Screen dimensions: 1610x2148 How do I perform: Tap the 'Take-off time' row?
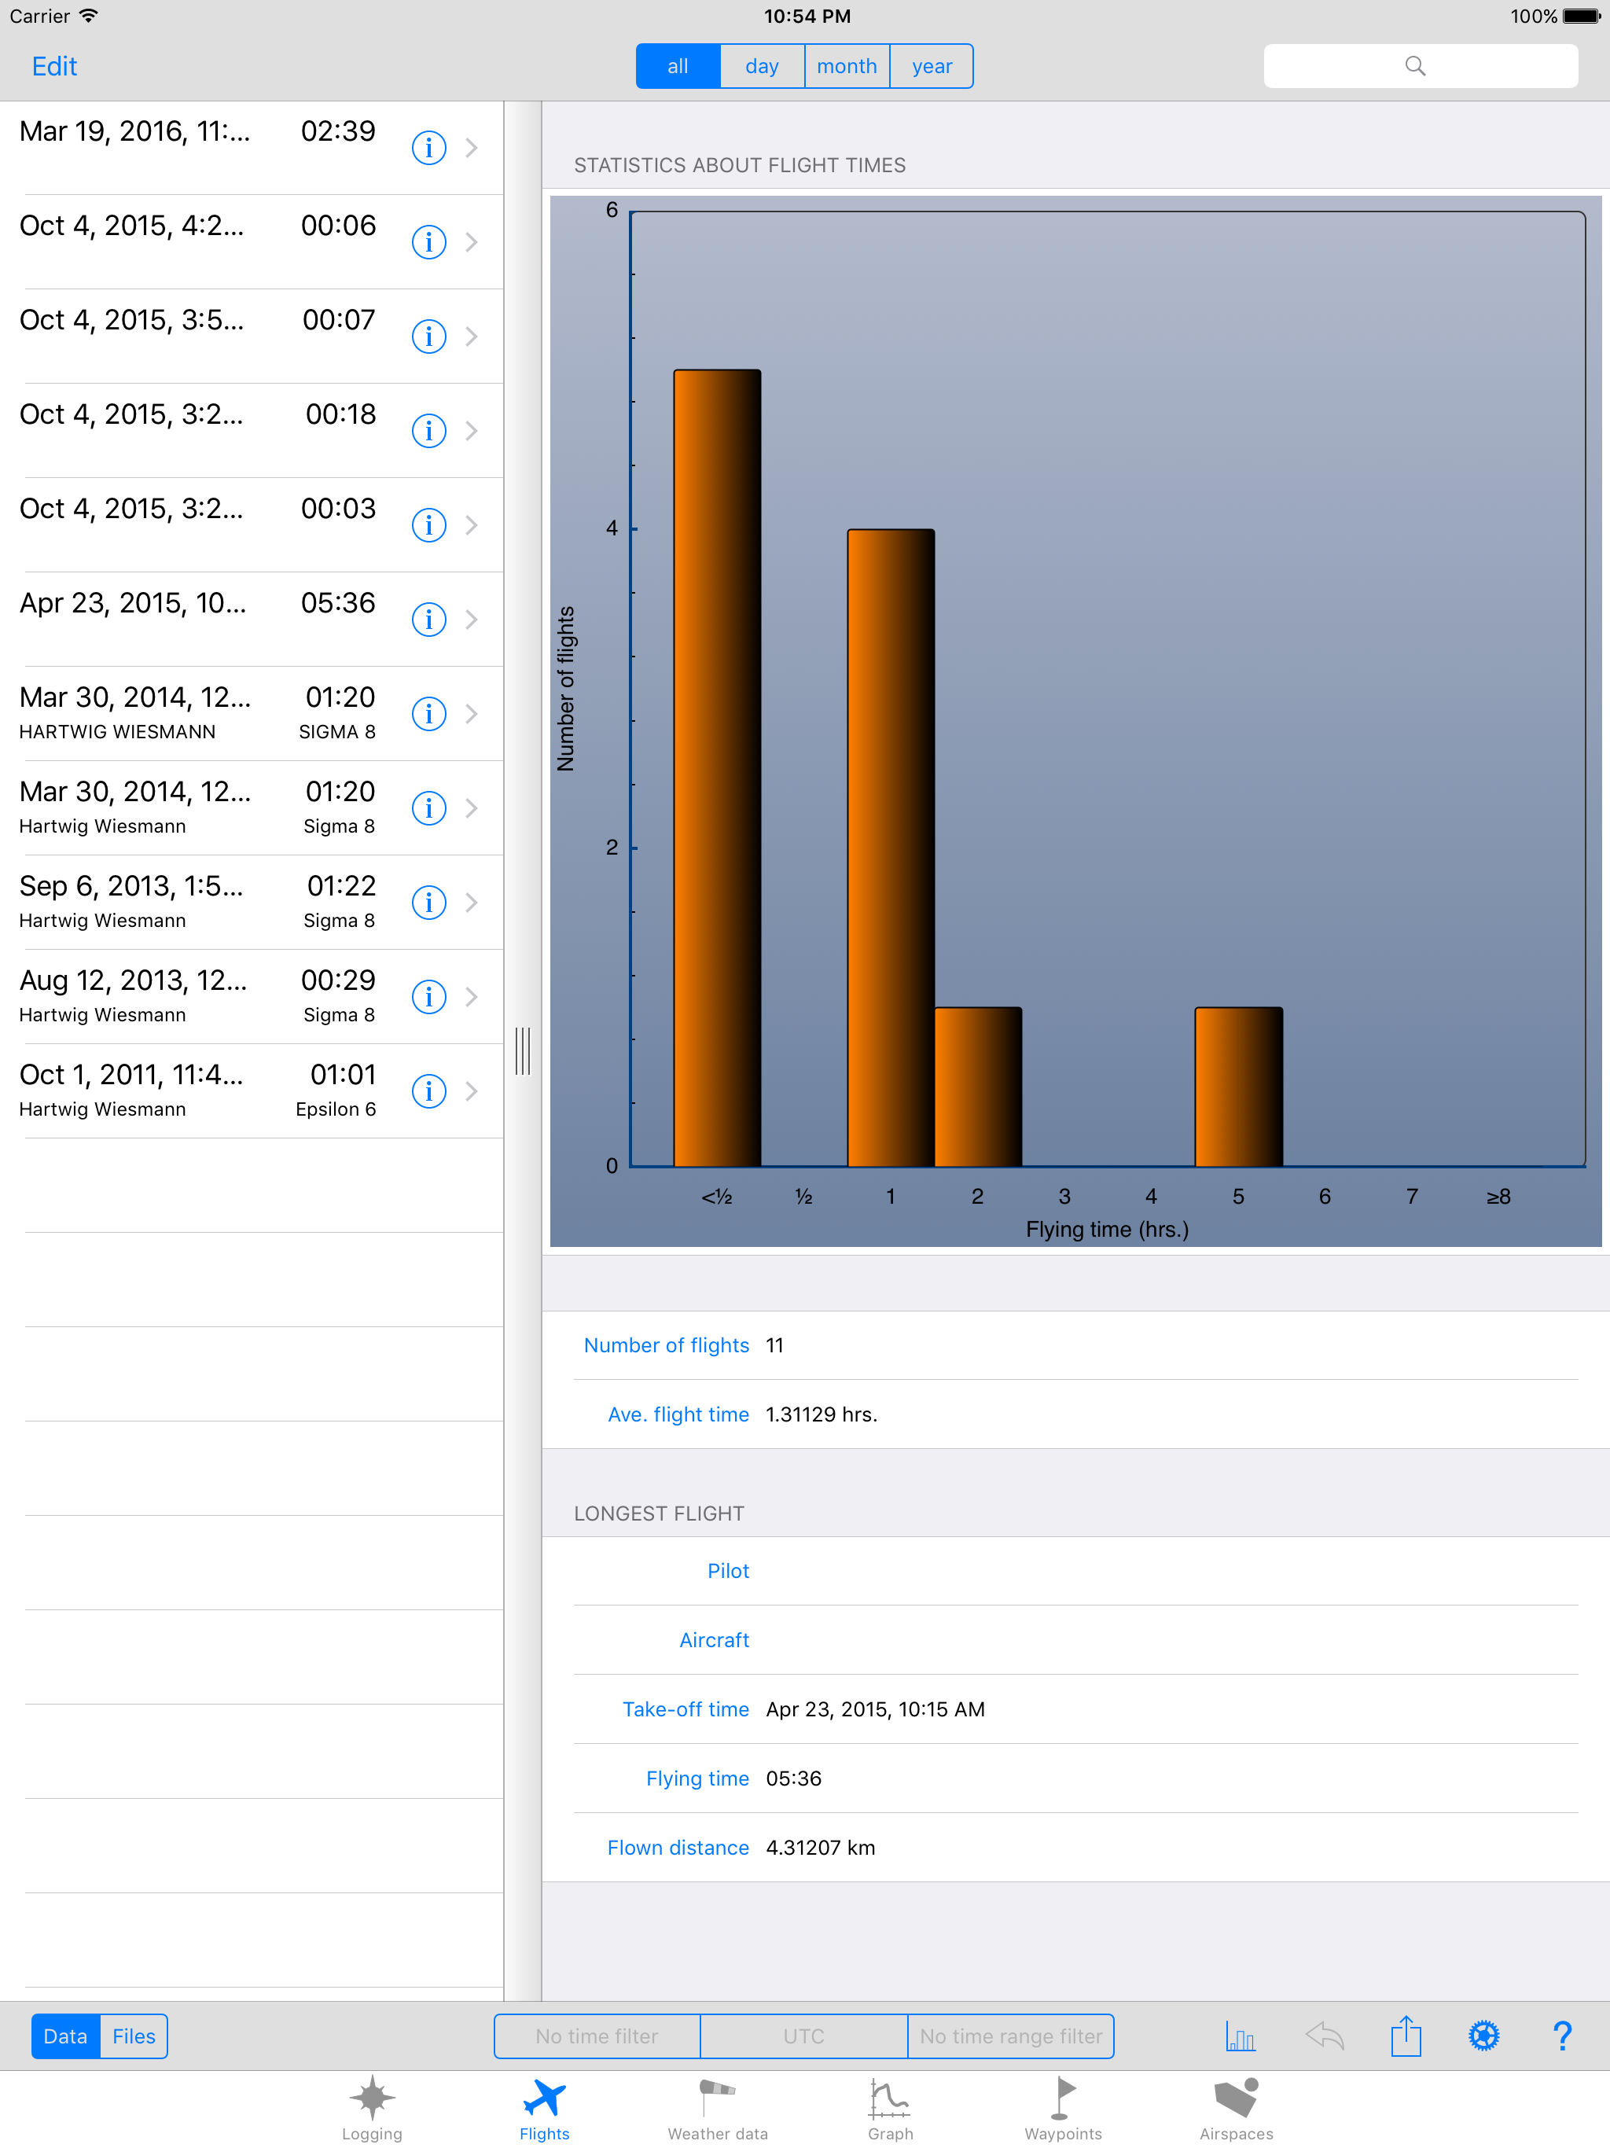tap(1075, 1709)
